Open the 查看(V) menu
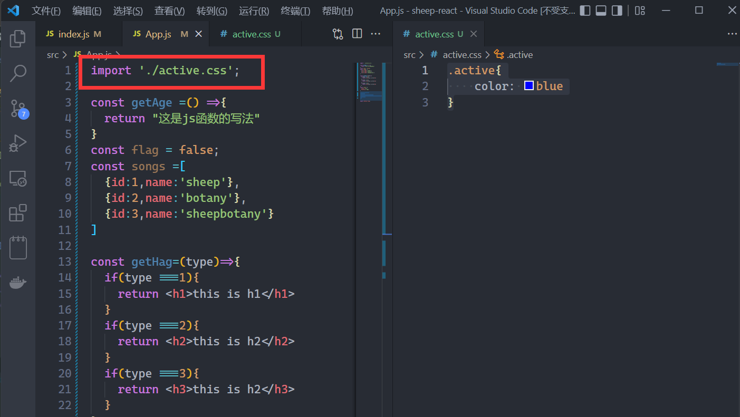Screen dimensions: 740x417 point(169,11)
